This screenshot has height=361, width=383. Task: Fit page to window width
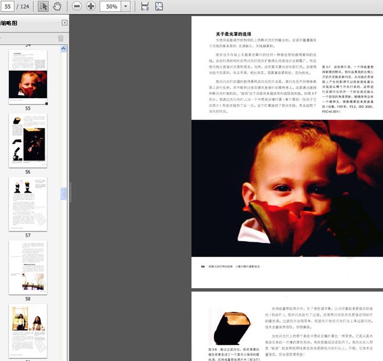(145, 6)
